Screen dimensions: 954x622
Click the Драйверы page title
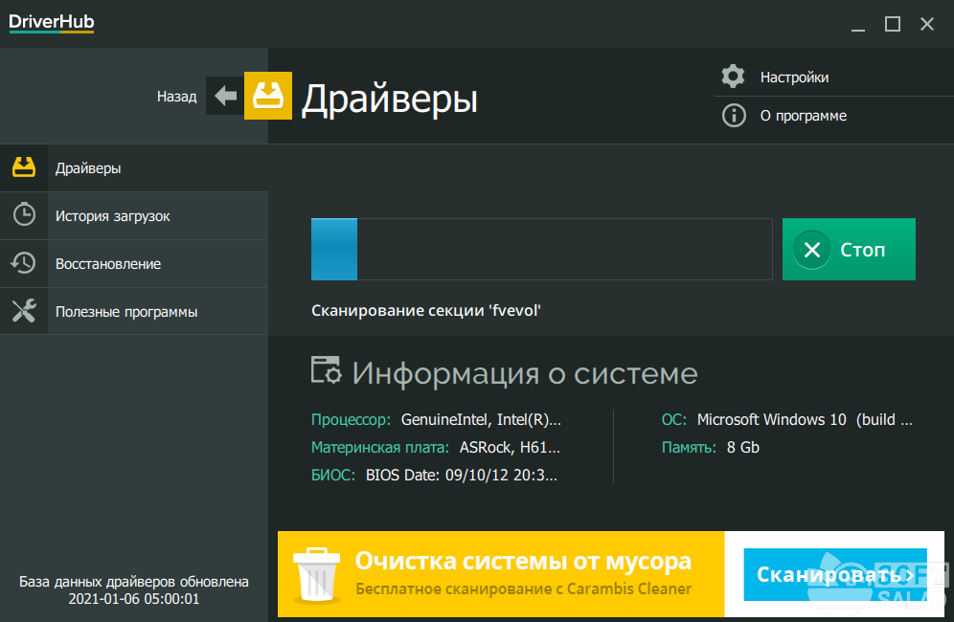(390, 98)
